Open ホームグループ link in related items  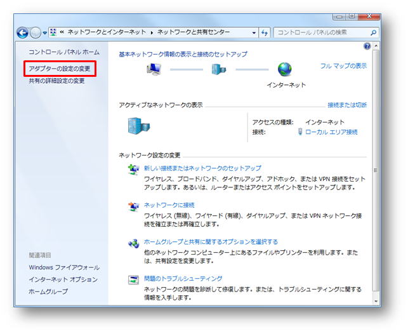(48, 291)
